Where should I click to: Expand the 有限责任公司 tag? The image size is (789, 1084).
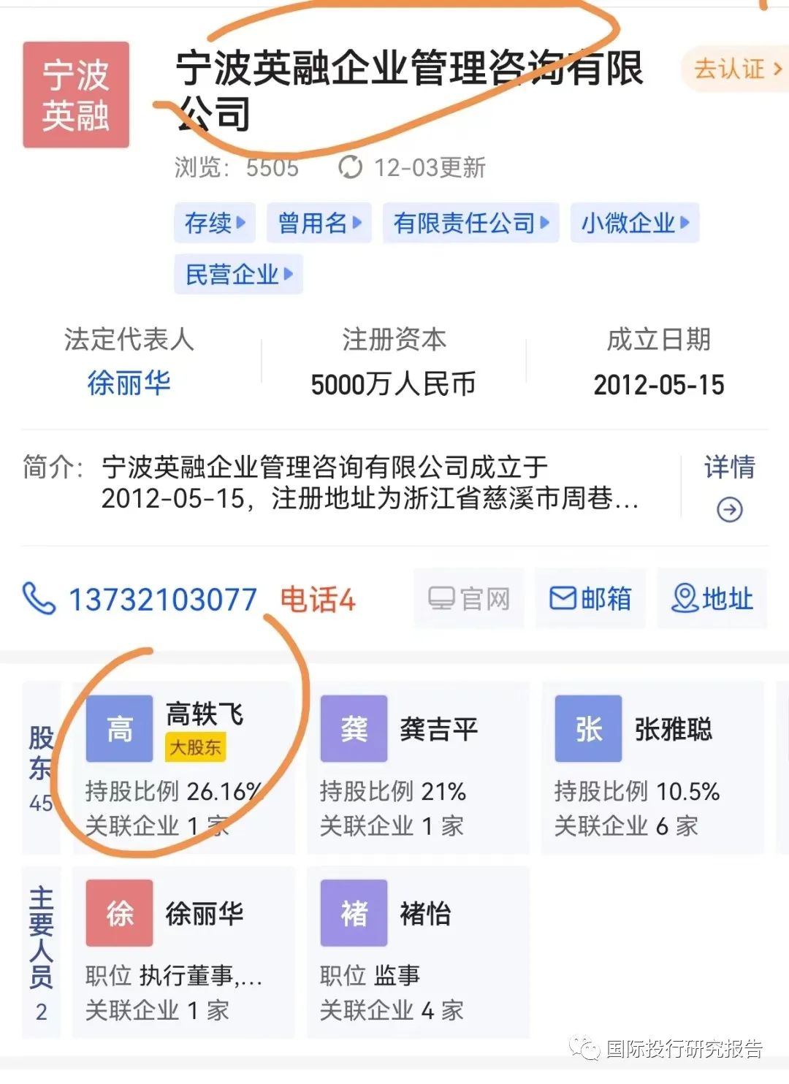click(x=471, y=223)
